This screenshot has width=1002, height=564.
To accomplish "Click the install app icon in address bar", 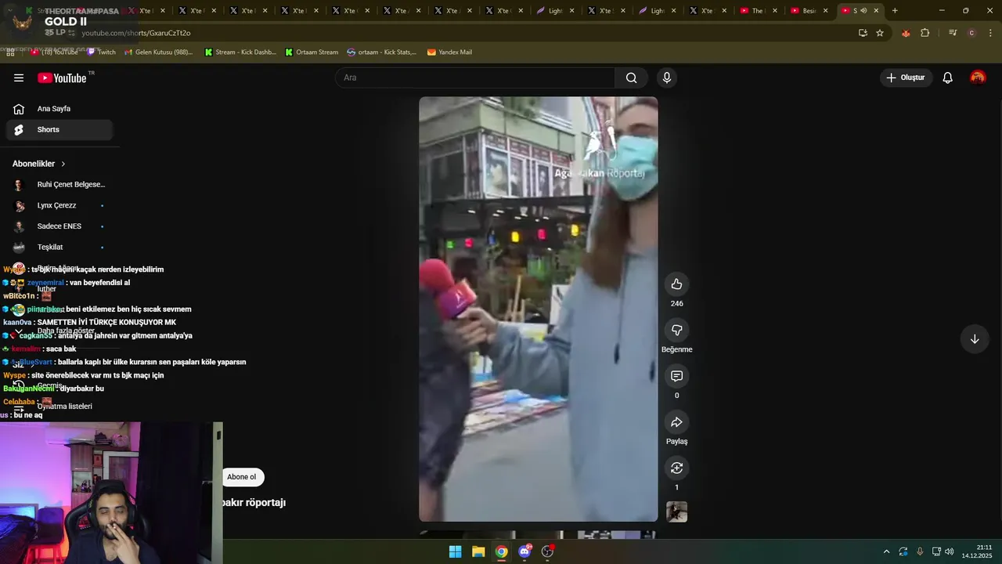I will click(863, 33).
